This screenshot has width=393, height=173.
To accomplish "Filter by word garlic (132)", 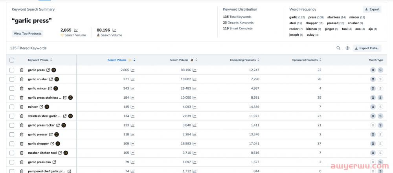I will pos(297,17).
